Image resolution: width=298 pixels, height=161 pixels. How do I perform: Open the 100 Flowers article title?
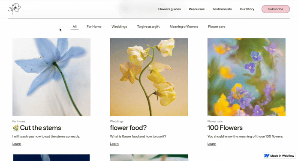(225, 128)
